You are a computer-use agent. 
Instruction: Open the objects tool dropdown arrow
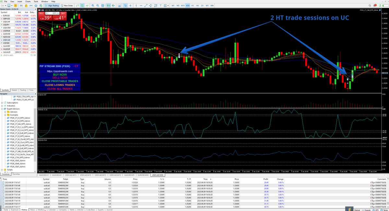pyautogui.click(x=168, y=6)
